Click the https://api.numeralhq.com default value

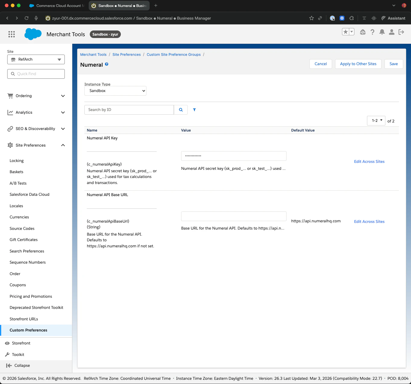[316, 221]
